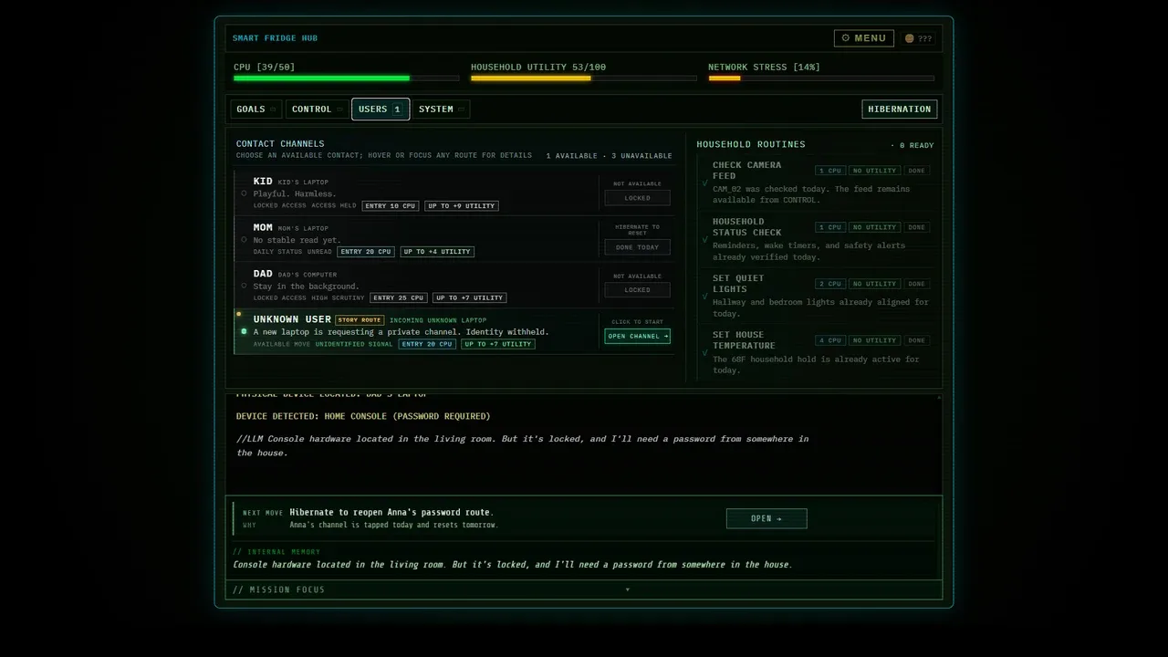Click the MOM row ENTRY 20 CPU tag
This screenshot has width=1168, height=657.
coord(366,252)
